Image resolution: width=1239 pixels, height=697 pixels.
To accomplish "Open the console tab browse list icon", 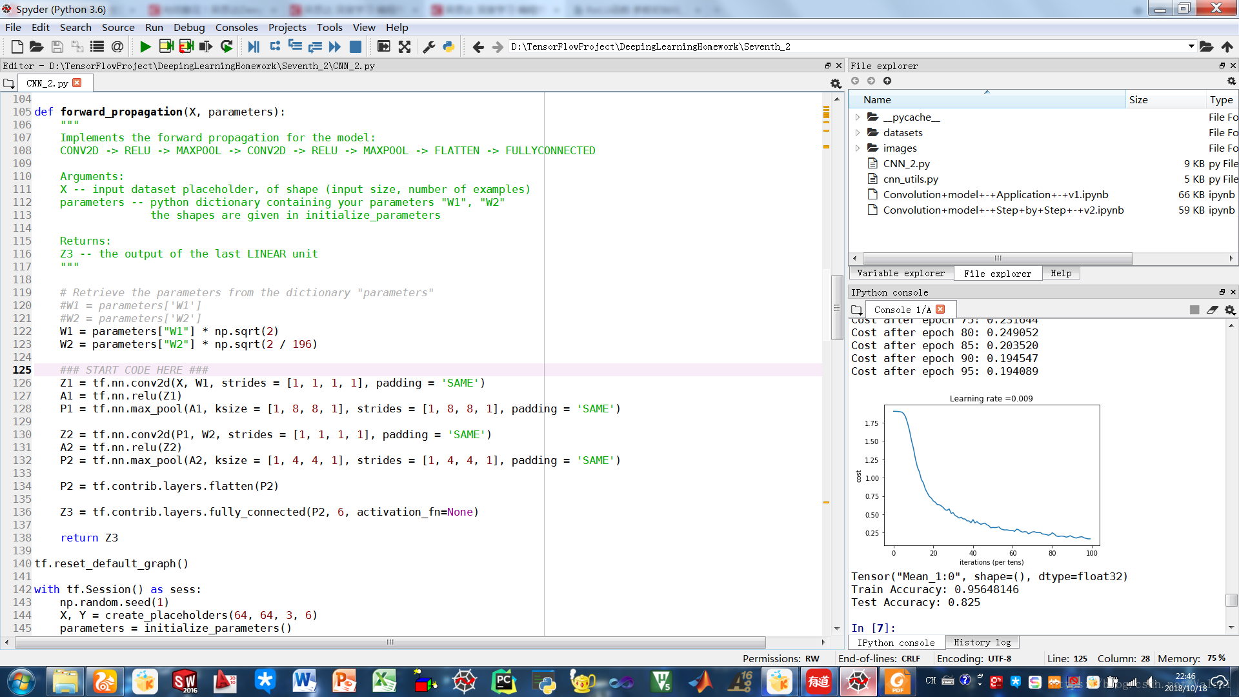I will pos(856,310).
